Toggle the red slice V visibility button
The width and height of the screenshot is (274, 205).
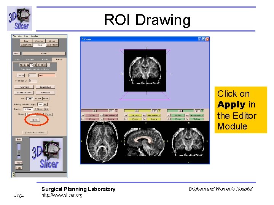(x=116, y=111)
